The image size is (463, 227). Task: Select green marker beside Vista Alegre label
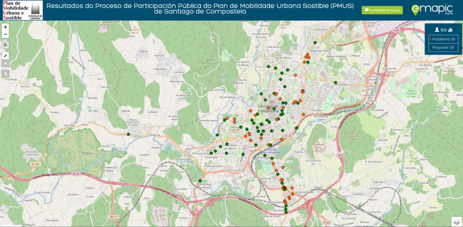point(269,67)
